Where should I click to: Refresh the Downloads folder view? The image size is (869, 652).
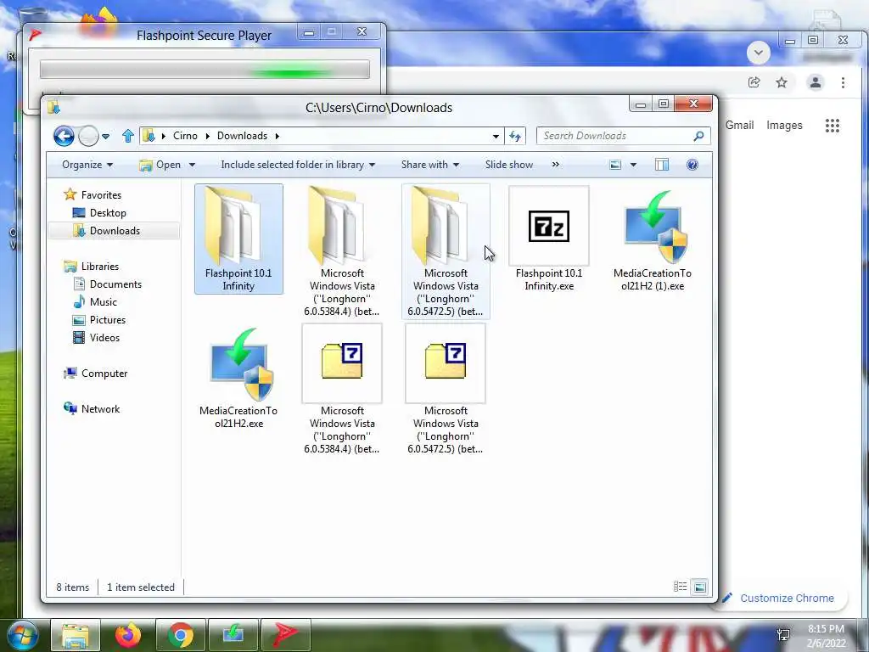[515, 136]
